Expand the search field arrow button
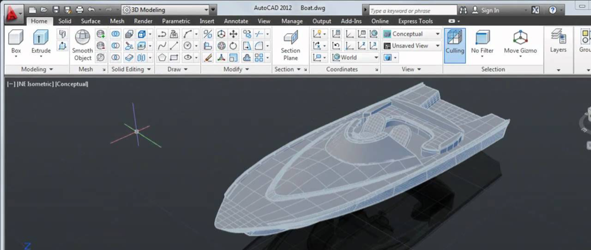This screenshot has width=591, height=250. [364, 11]
